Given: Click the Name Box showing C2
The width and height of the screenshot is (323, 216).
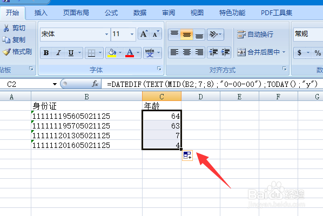Looking at the screenshot, I should tap(26, 84).
